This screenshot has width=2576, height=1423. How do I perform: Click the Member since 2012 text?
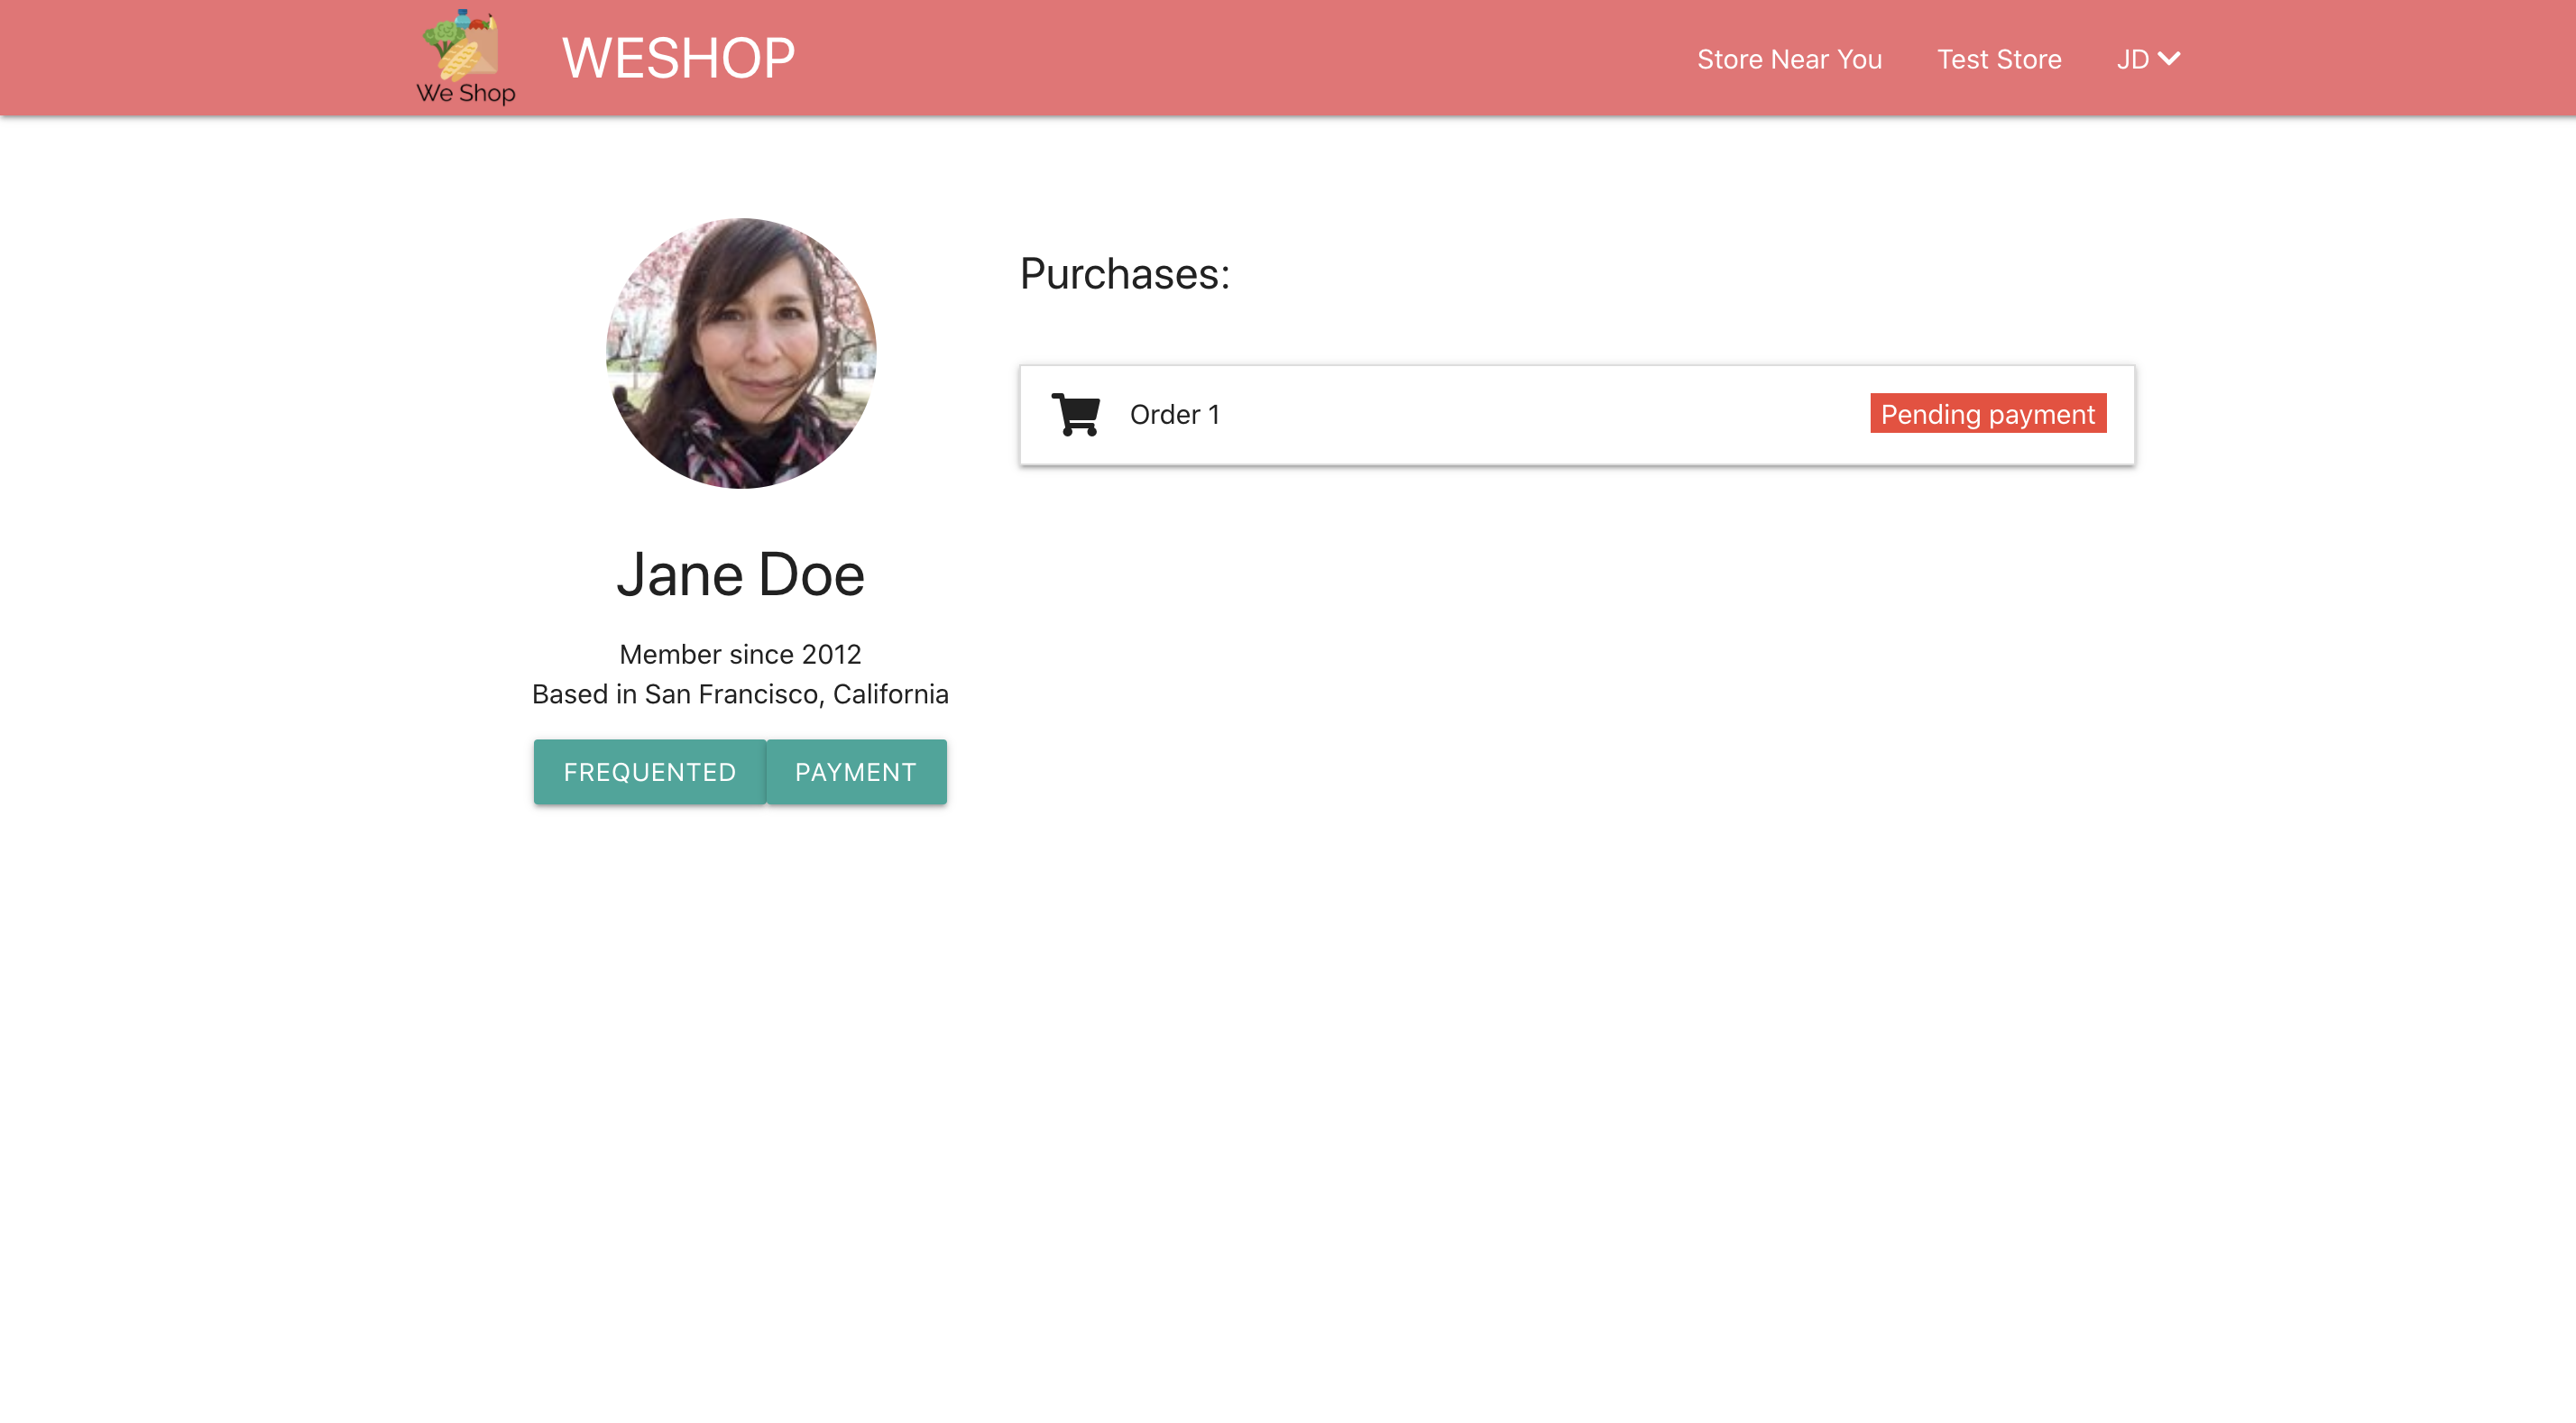740,654
